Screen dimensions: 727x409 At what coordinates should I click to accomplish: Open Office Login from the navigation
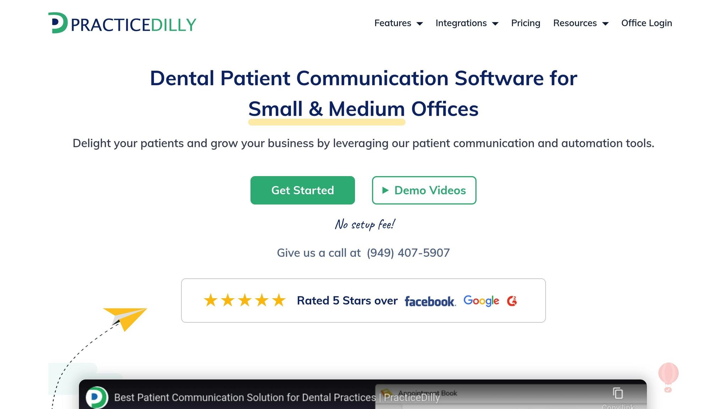646,23
